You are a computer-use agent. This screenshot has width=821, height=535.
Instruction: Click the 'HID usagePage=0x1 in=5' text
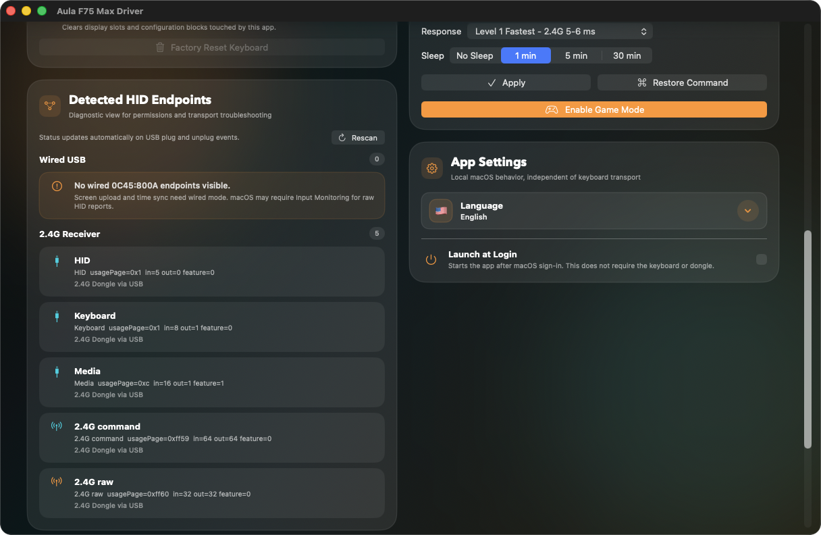pos(144,272)
